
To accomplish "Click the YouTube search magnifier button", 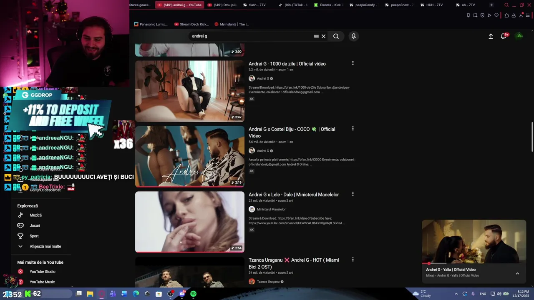I will pyautogui.click(x=336, y=36).
